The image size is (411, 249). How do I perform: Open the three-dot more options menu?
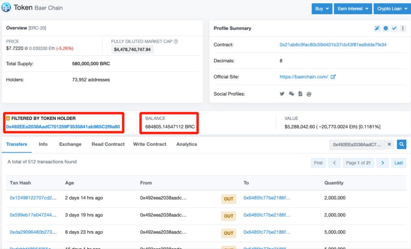click(x=403, y=28)
